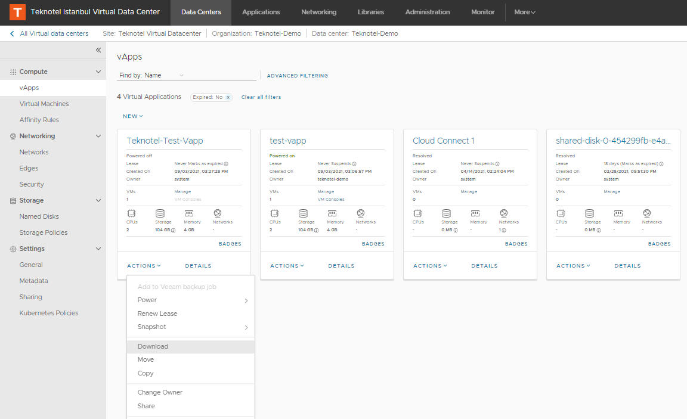This screenshot has height=419, width=687.
Task: Click the Networks icon on shared-disk card
Action: click(x=646, y=213)
